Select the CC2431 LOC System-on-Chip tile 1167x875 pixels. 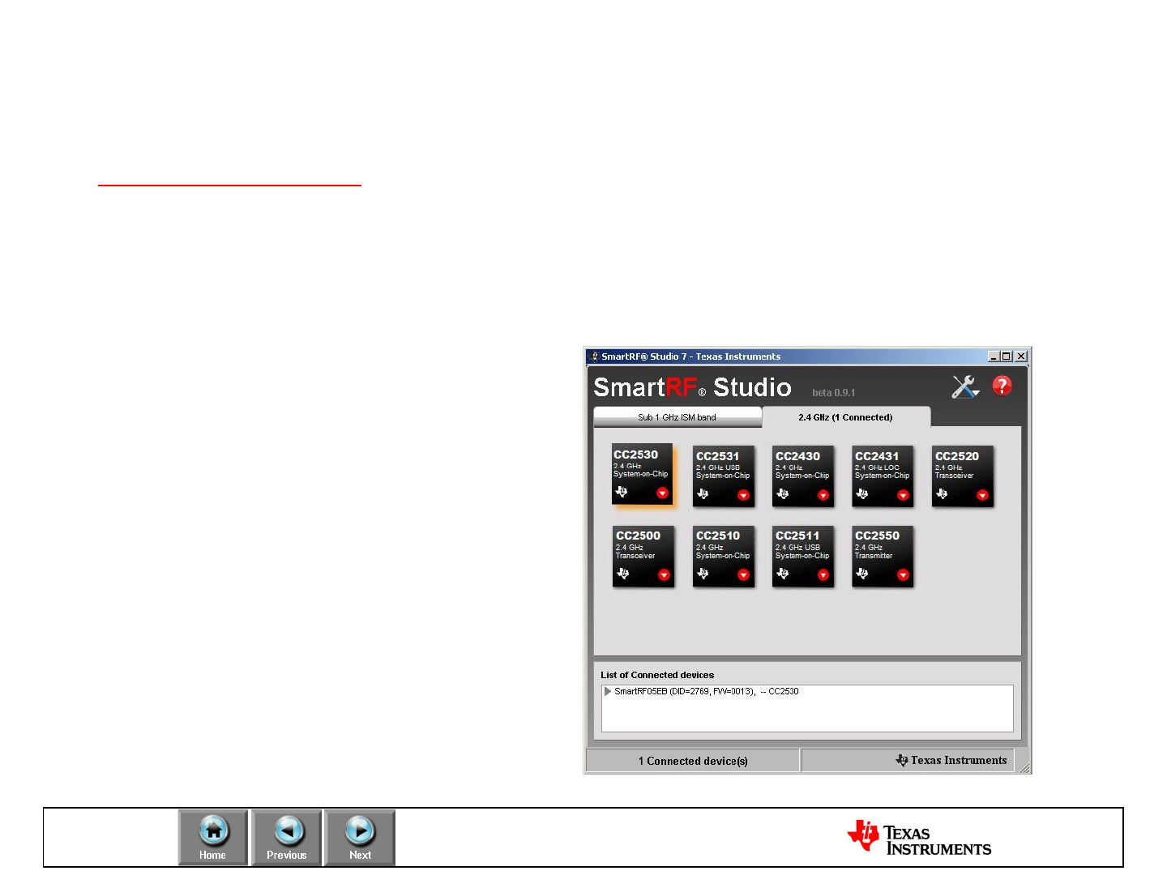883,476
